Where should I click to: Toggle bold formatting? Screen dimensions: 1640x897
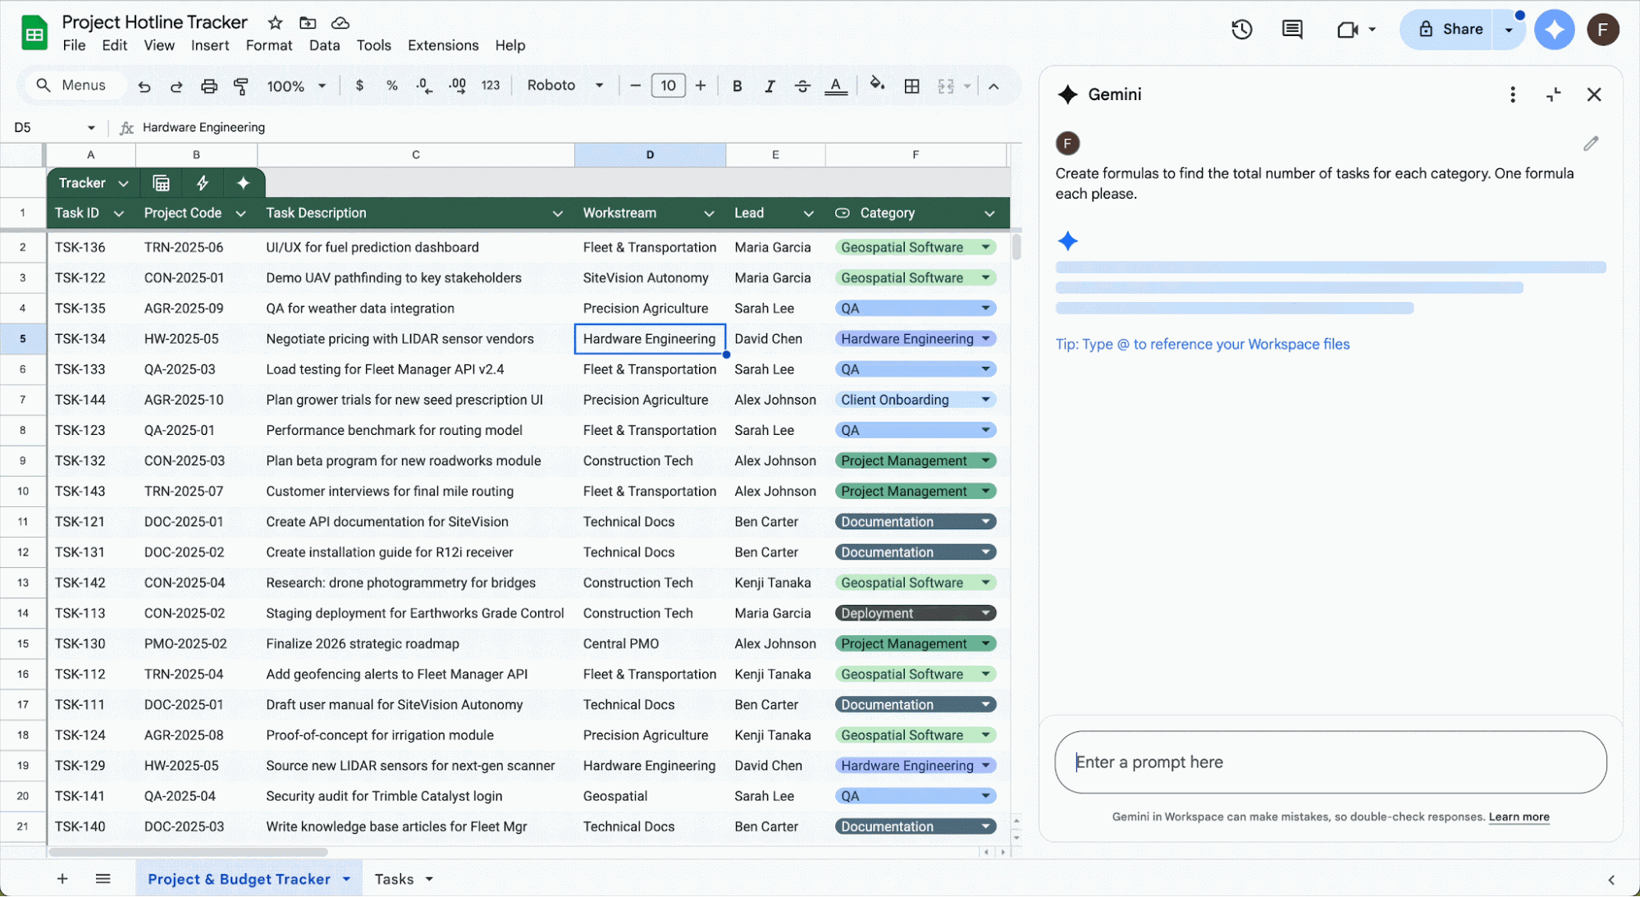coord(737,85)
